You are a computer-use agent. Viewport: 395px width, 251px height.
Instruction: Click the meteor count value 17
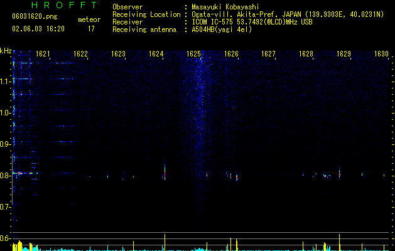pos(91,29)
